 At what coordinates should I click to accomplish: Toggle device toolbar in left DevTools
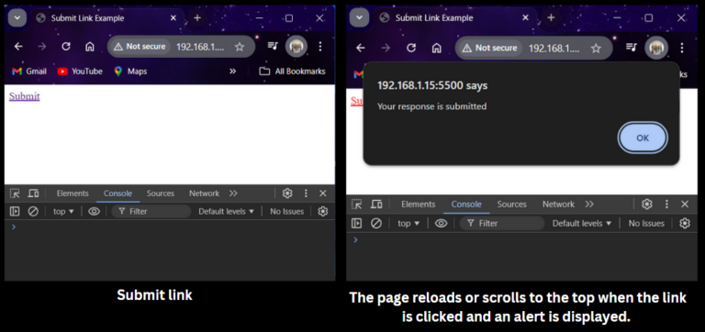(33, 194)
